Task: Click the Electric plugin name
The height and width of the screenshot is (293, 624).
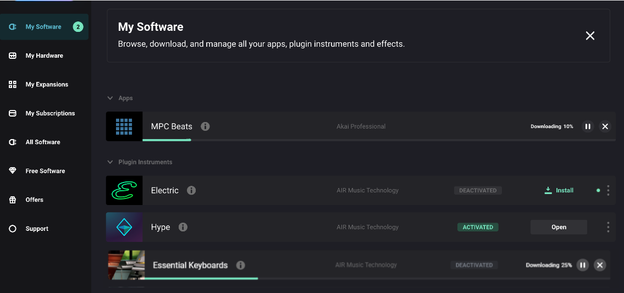Action: coord(165,190)
